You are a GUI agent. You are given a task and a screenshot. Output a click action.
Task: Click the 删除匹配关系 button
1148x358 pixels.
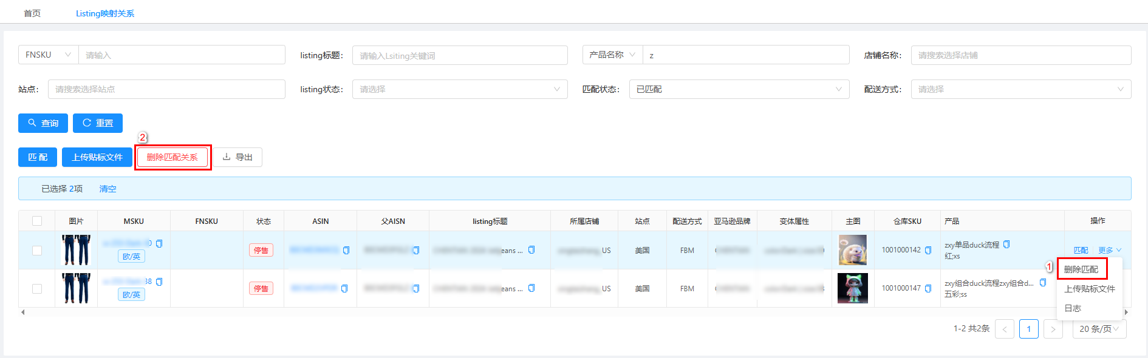pos(173,157)
